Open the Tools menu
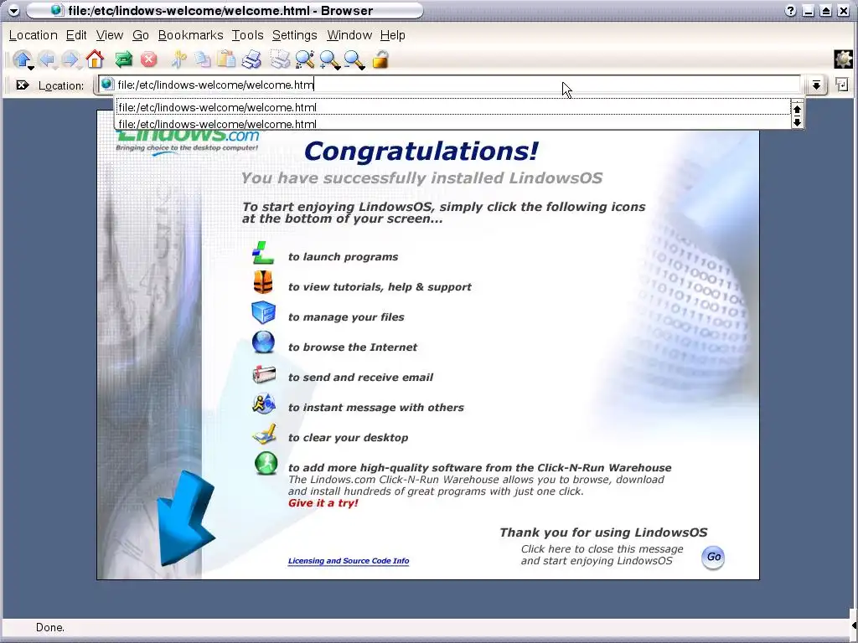This screenshot has height=643, width=858. (x=247, y=35)
